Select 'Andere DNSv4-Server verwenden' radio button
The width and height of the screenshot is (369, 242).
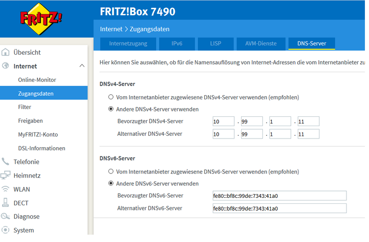[x=111, y=109]
